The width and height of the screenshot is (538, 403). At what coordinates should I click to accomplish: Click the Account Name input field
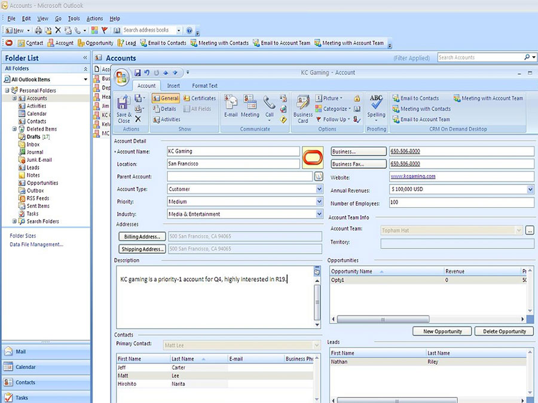point(233,151)
